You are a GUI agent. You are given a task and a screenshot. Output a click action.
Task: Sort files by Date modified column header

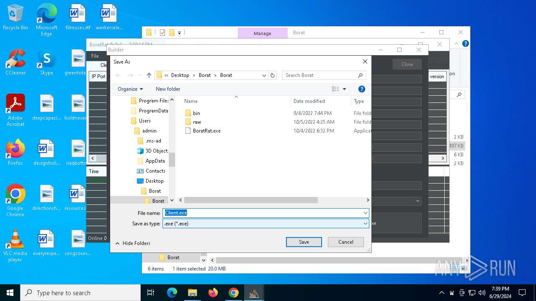[x=320, y=101]
